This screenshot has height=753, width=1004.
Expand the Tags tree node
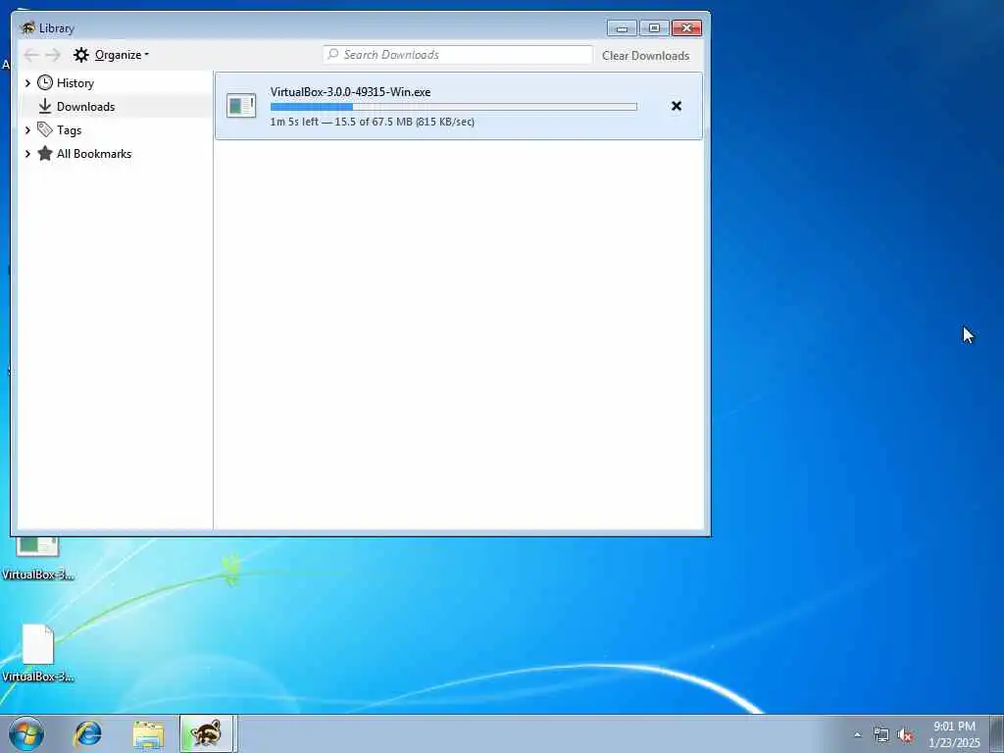pos(27,130)
